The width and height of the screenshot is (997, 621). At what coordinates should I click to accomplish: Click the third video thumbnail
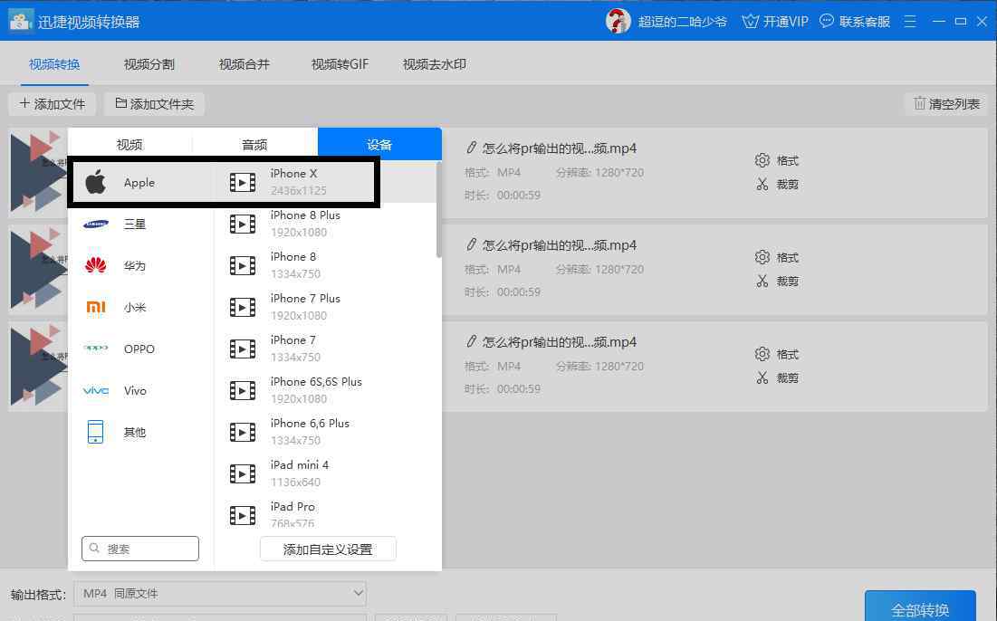pyautogui.click(x=39, y=366)
